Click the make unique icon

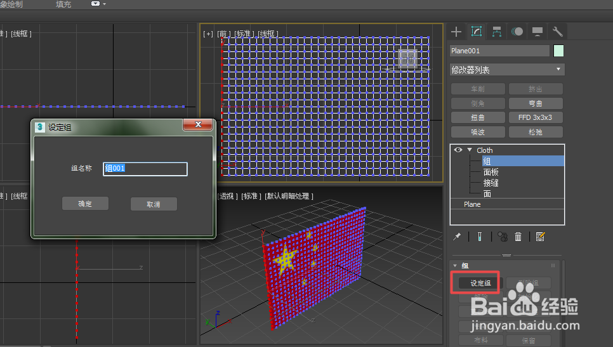point(503,237)
